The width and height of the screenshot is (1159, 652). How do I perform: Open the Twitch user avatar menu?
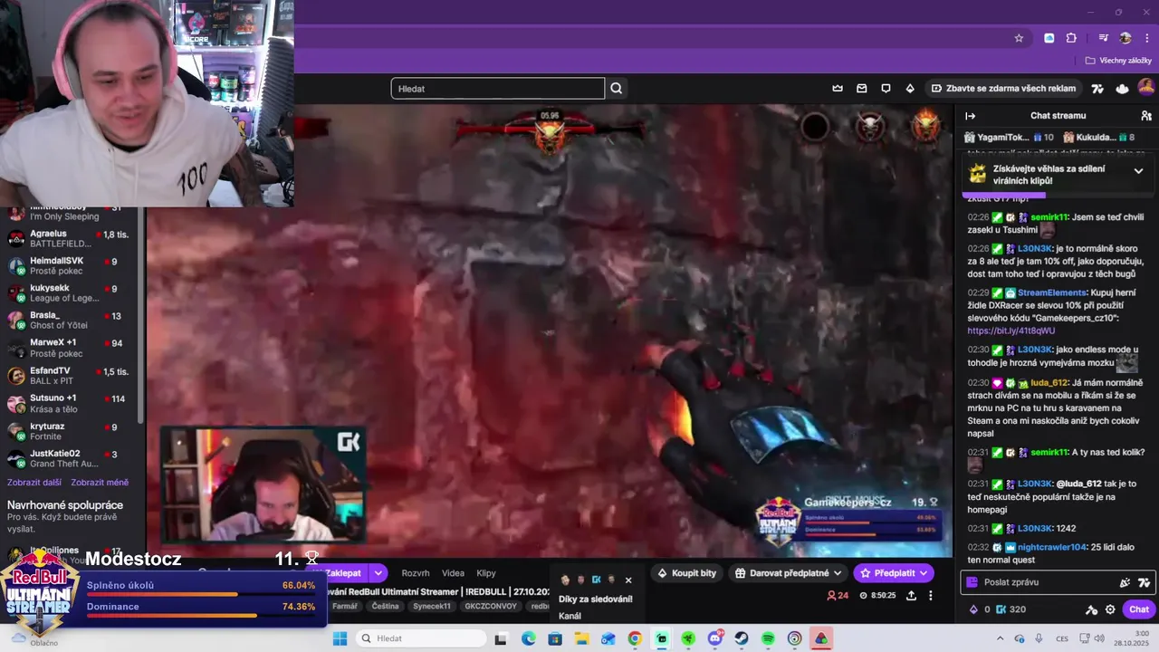[x=1146, y=88]
